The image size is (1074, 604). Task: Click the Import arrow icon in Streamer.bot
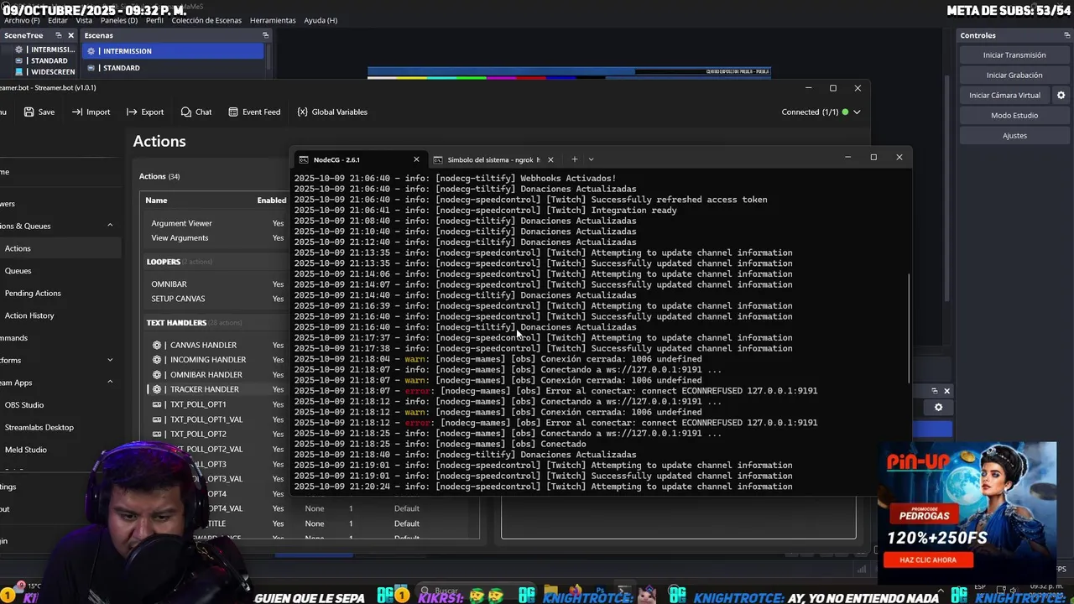click(x=77, y=112)
